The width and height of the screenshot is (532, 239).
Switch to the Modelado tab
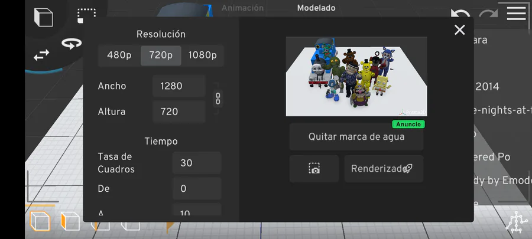click(316, 8)
